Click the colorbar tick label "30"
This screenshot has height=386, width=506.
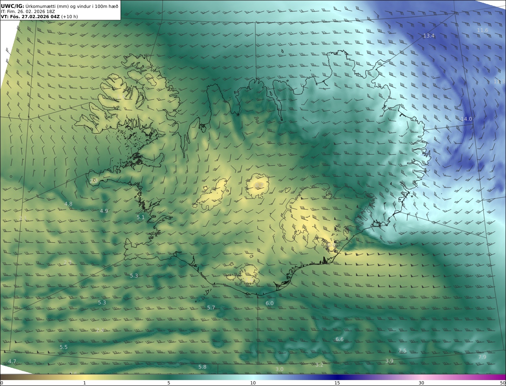point(421,383)
